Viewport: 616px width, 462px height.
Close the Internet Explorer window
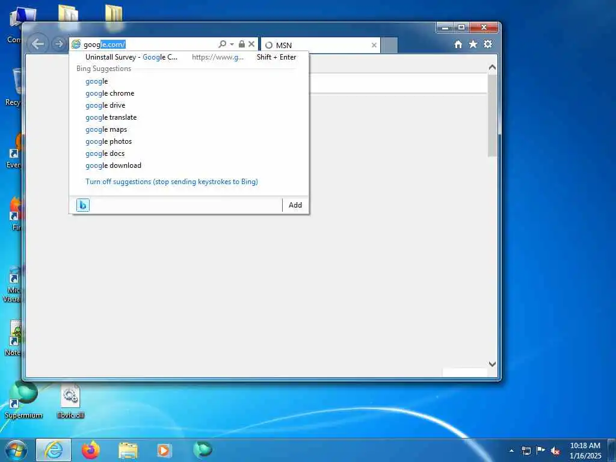point(484,28)
